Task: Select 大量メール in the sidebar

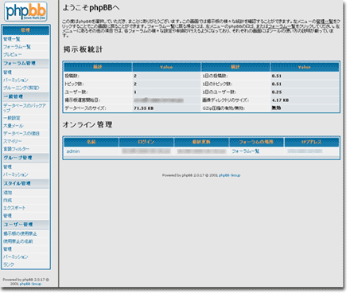Action: (x=14, y=126)
